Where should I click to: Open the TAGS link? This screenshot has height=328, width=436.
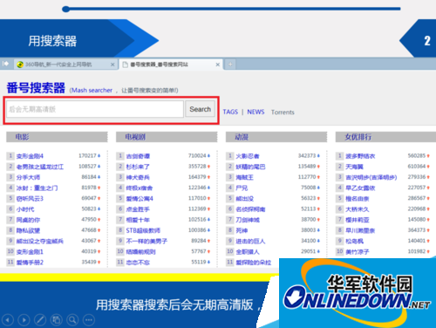pos(230,112)
